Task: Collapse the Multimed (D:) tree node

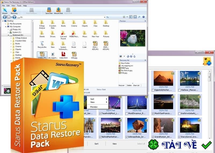Action: pos(8,35)
